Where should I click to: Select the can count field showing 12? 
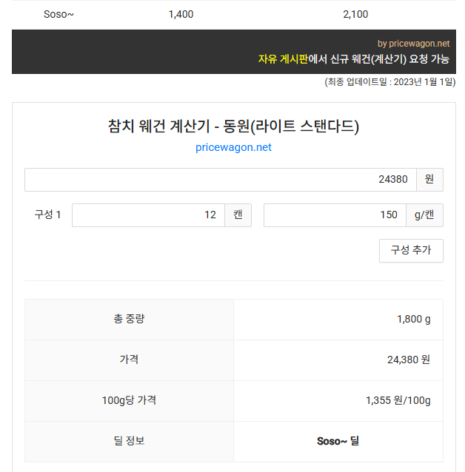coord(148,215)
